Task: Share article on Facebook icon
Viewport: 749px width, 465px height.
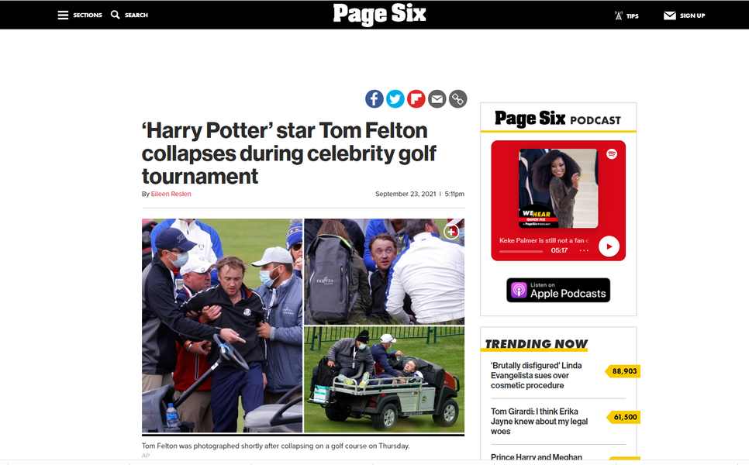Action: [x=374, y=99]
